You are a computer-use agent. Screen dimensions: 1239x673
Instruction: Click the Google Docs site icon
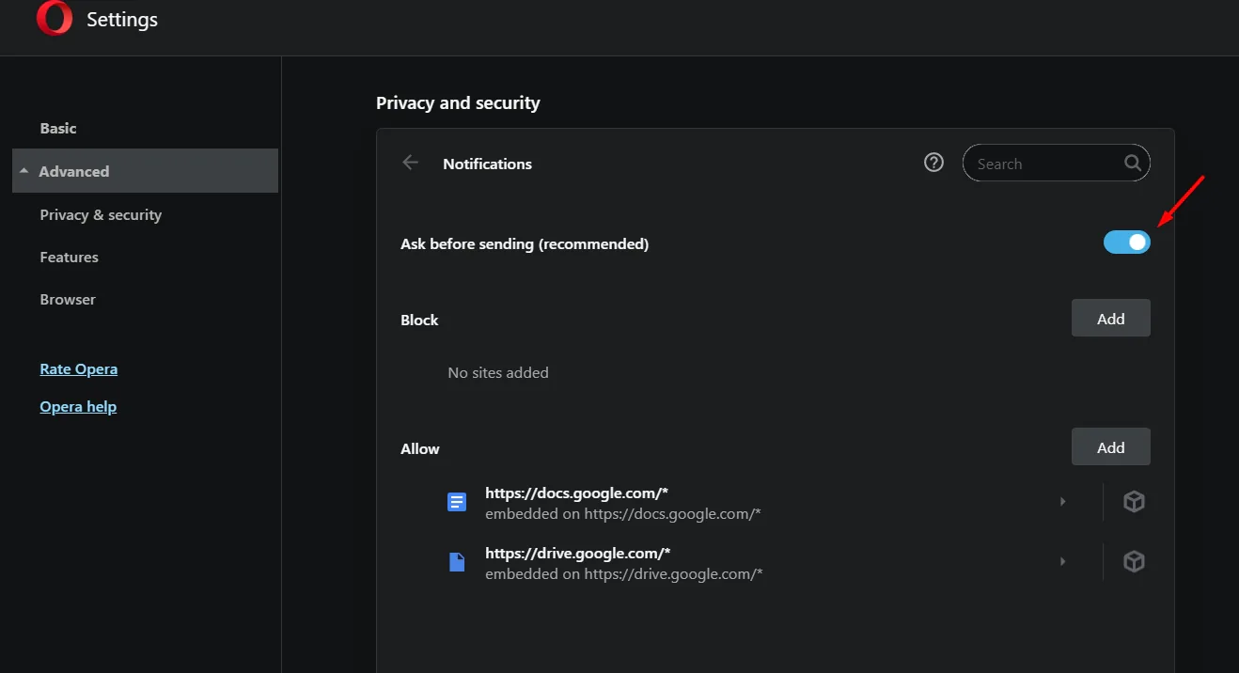point(457,502)
